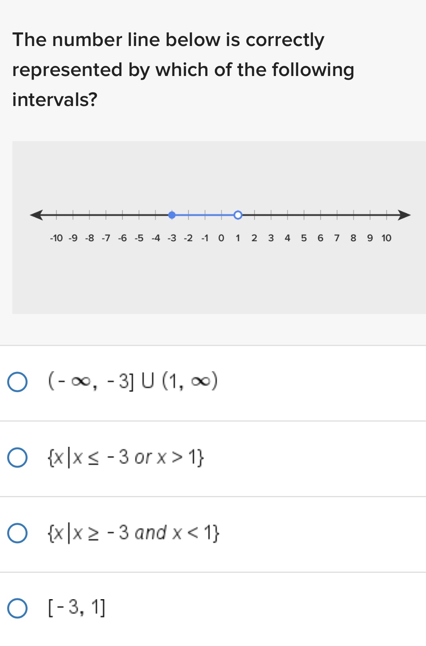Click the 1 label below the open circle

pos(238,238)
